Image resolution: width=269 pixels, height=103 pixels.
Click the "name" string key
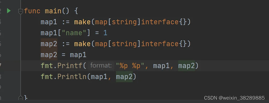coord(74,33)
